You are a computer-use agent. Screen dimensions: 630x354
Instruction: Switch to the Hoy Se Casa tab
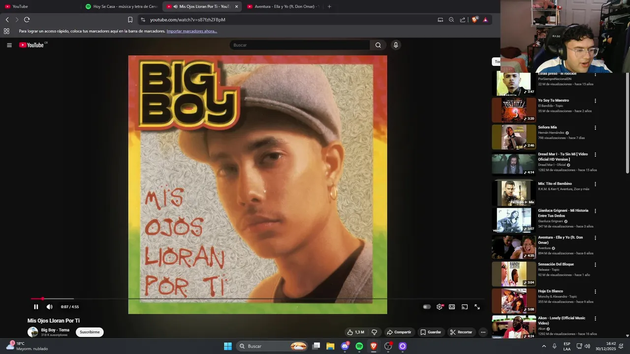pyautogui.click(x=121, y=6)
